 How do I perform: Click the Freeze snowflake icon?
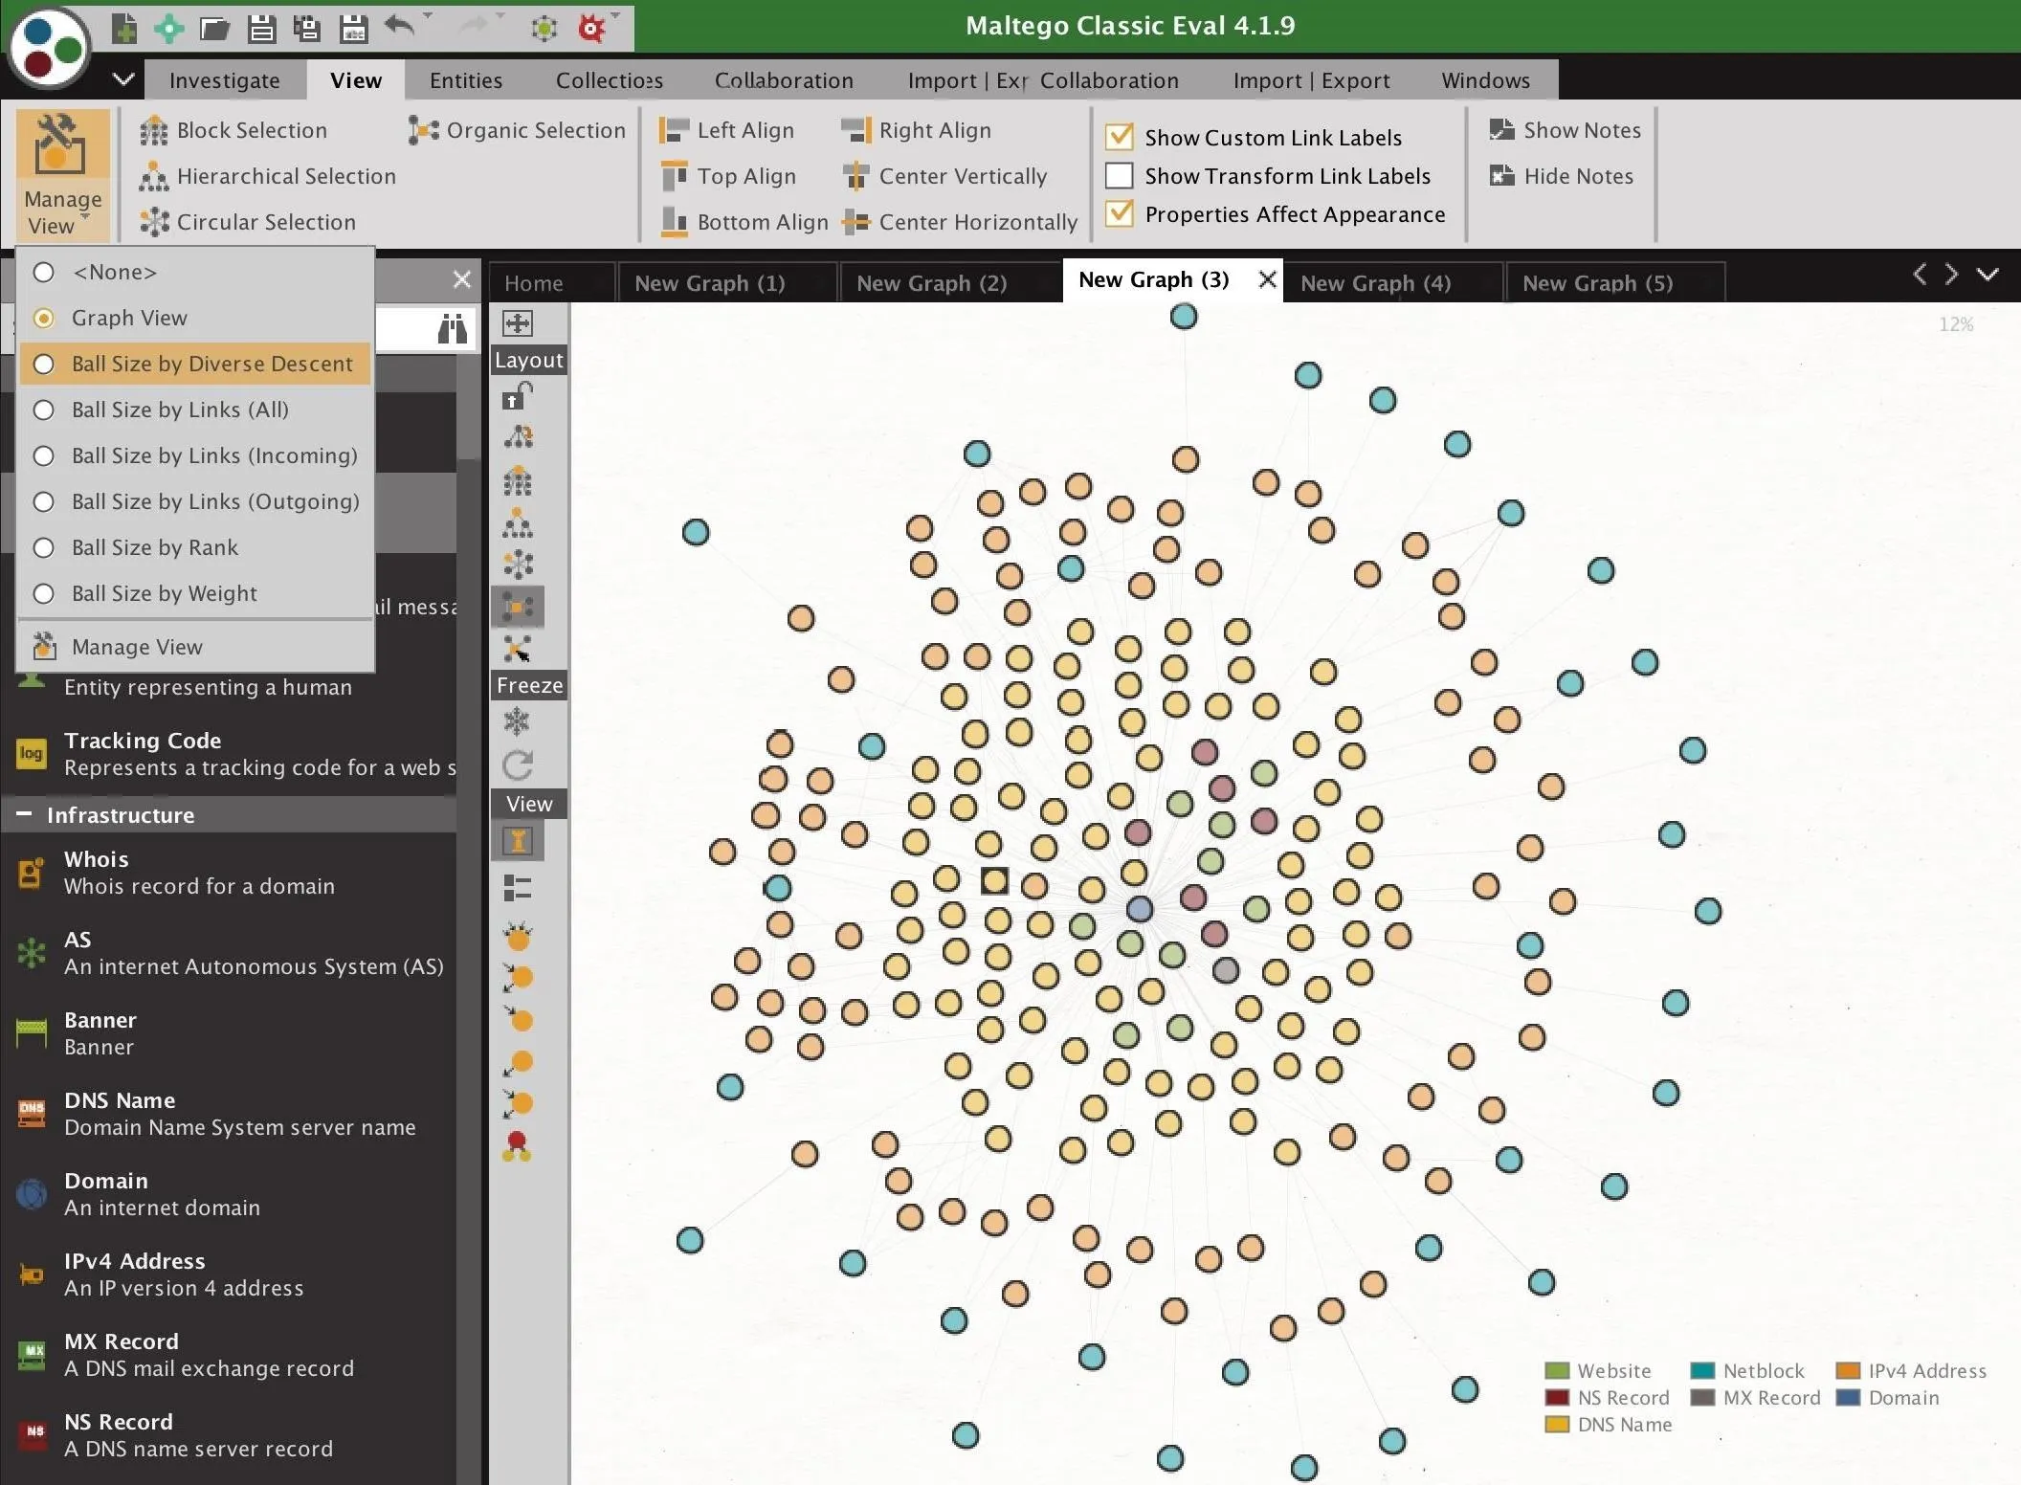[518, 720]
